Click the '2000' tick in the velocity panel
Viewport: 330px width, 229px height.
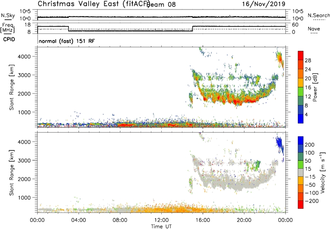point(24,179)
